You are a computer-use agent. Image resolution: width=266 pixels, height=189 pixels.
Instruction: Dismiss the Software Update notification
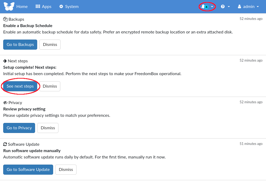[x=66, y=169]
